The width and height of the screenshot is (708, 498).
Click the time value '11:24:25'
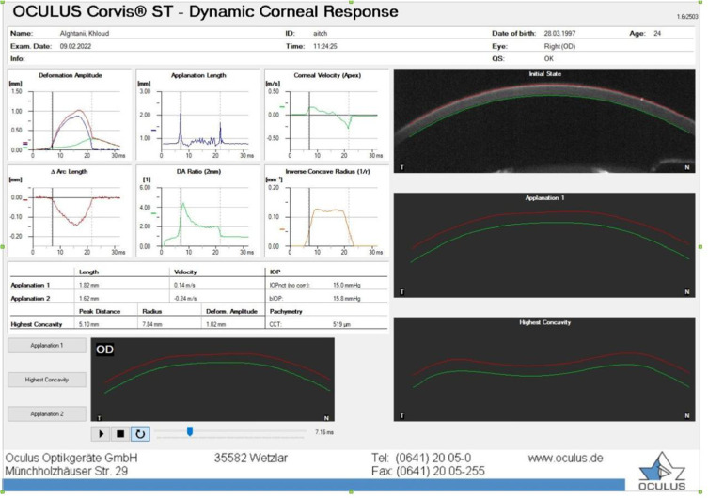[325, 46]
